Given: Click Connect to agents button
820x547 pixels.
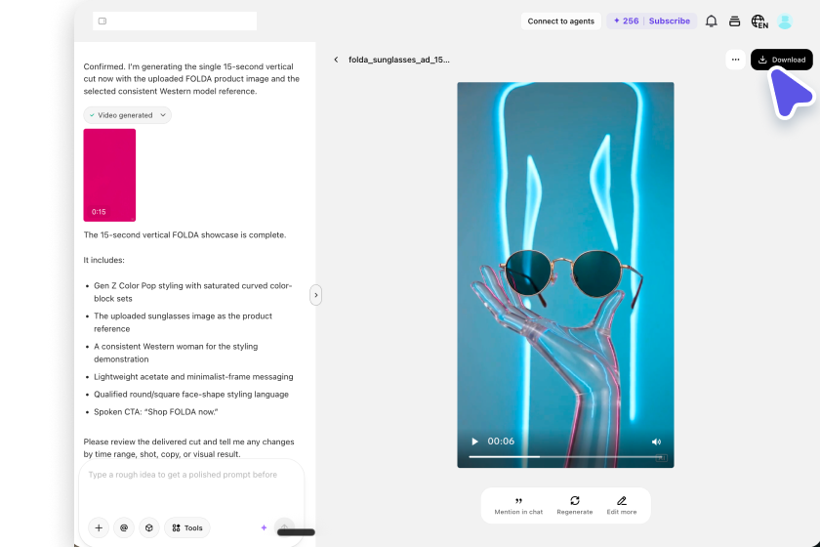Looking at the screenshot, I should [x=560, y=21].
